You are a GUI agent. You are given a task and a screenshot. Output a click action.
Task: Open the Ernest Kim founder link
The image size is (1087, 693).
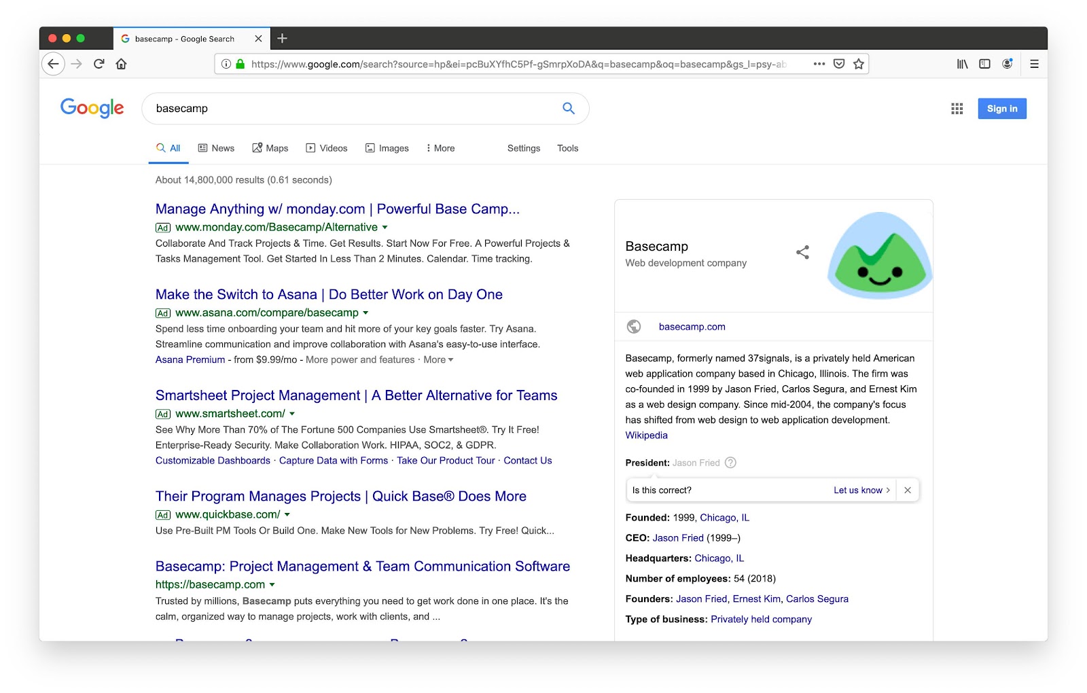point(757,599)
